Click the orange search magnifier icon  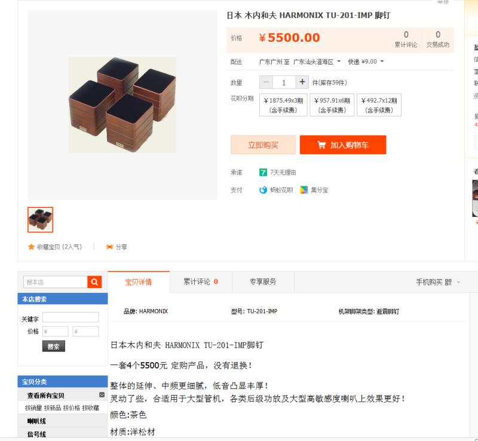(94, 282)
